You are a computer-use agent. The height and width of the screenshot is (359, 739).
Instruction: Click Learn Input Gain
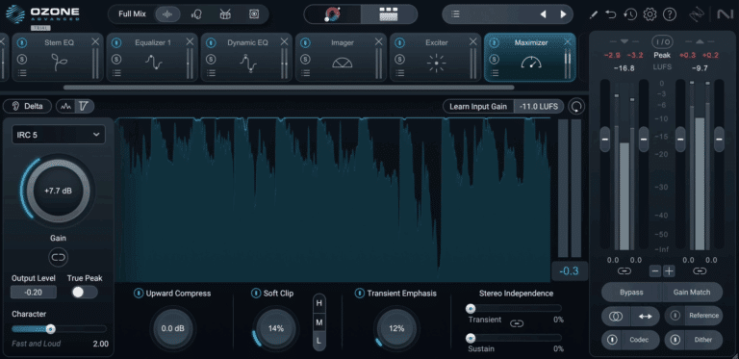[478, 107]
